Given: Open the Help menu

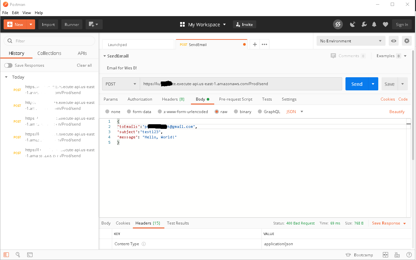Looking at the screenshot, I should point(39,13).
